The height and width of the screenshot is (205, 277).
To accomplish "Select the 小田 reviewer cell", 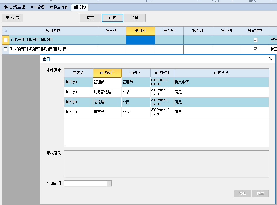I will pos(136,102).
